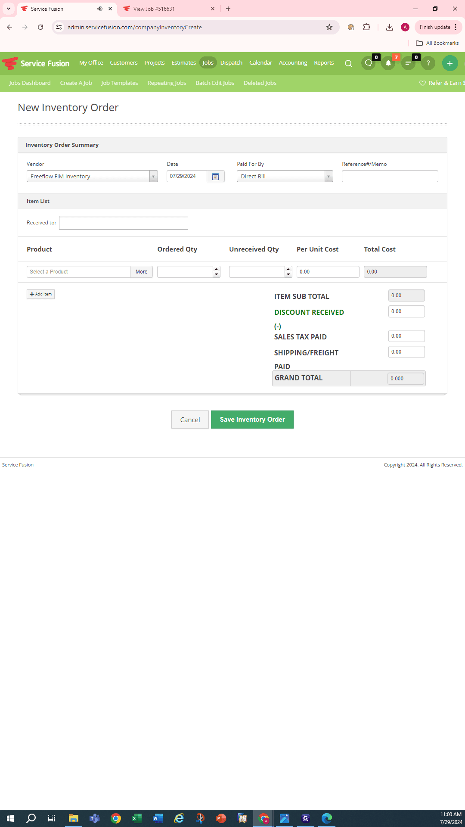Screen dimensions: 465x827
Task: Focus the Shipping/Freight Paid field
Action: click(406, 352)
